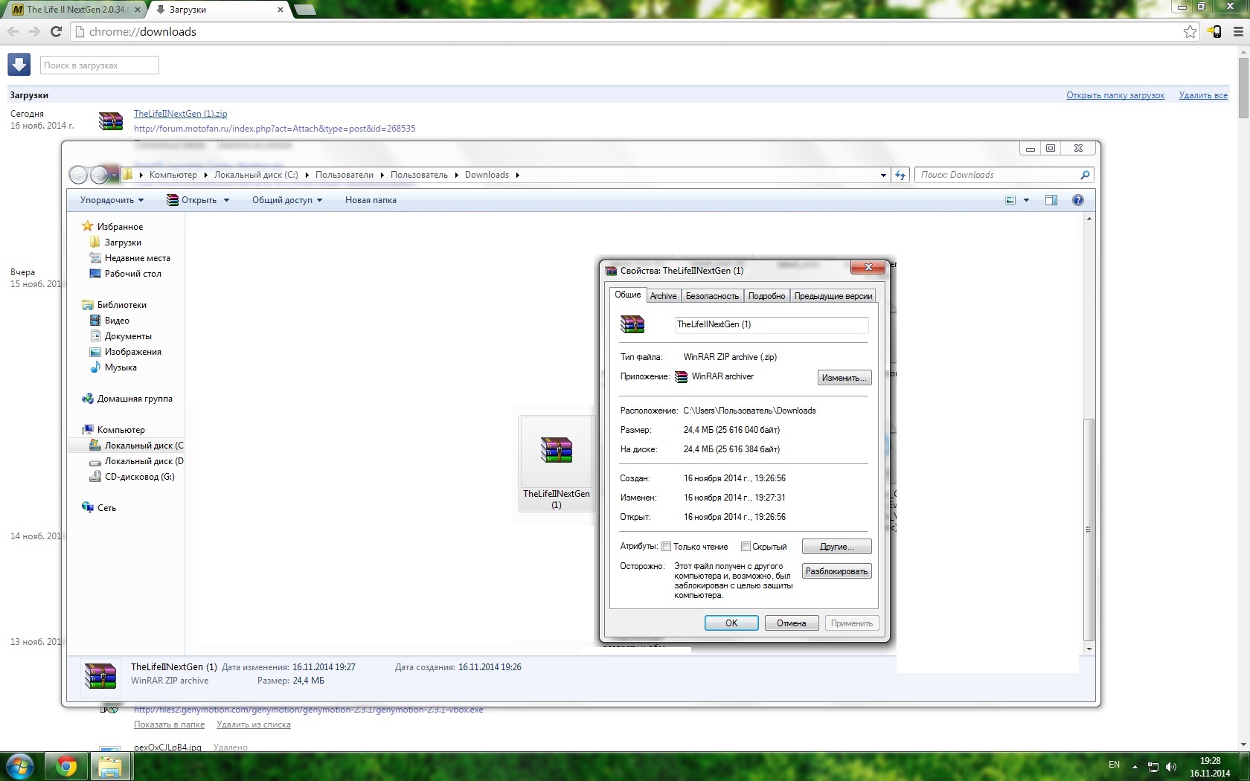1250x781 pixels.
Task: Toggle the Только чтение checkbox
Action: coord(667,547)
